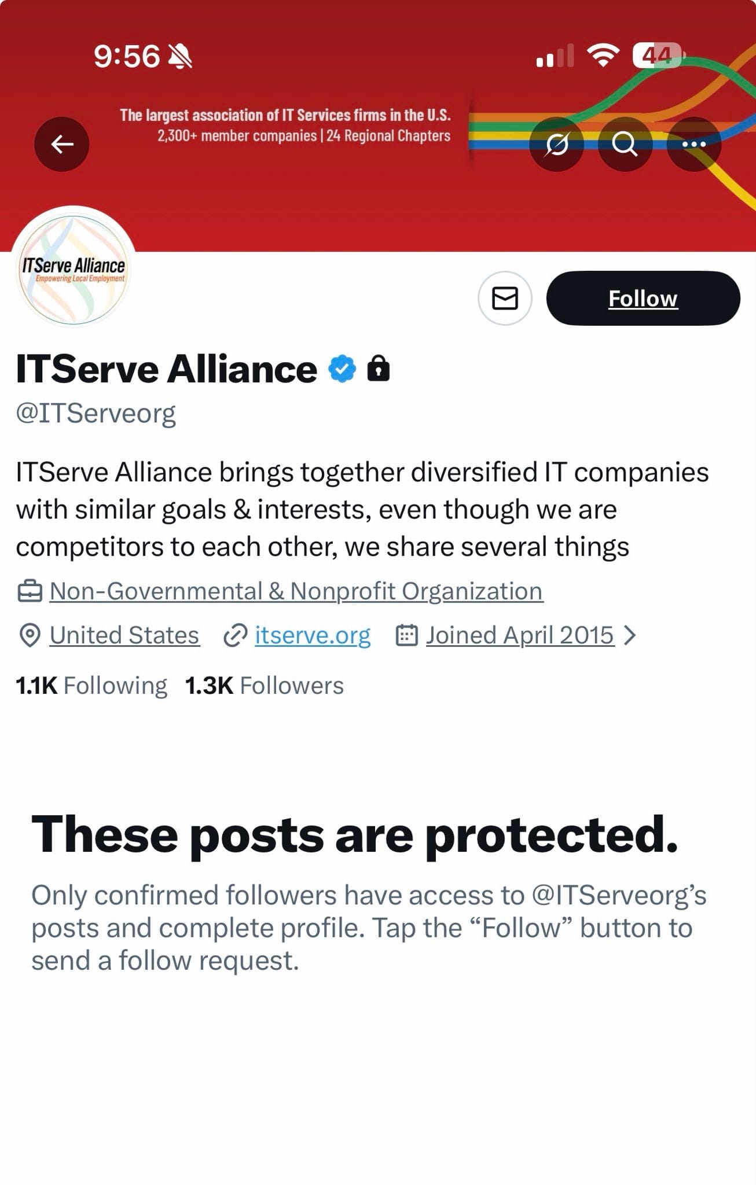This screenshot has height=1185, width=756.
Task: Open the three-dot more options menu
Action: tap(693, 144)
